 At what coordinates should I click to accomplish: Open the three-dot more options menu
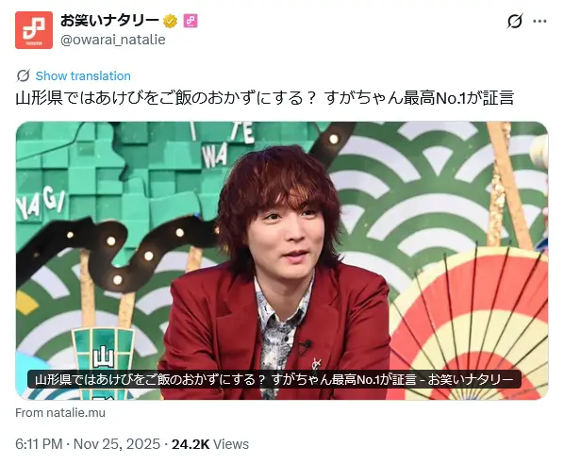[x=539, y=22]
